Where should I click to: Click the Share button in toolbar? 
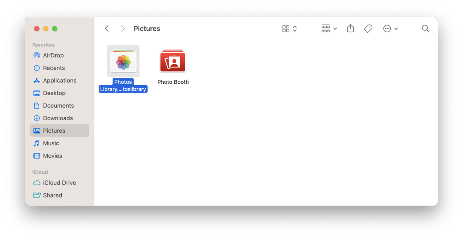click(350, 28)
